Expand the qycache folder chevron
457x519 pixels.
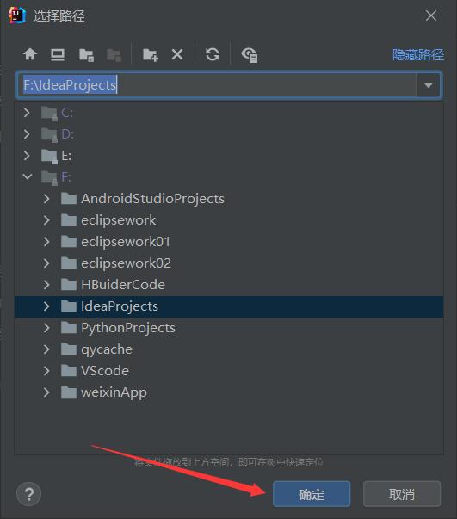click(x=46, y=349)
